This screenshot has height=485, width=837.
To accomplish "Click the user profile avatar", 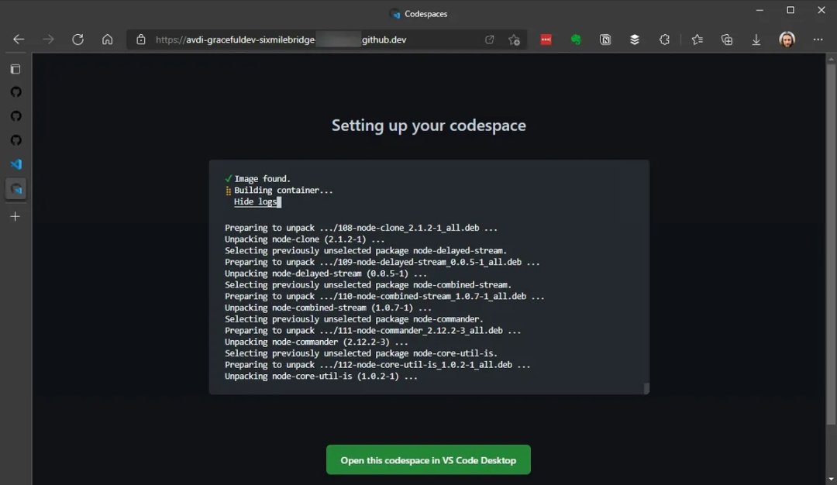I will (787, 40).
